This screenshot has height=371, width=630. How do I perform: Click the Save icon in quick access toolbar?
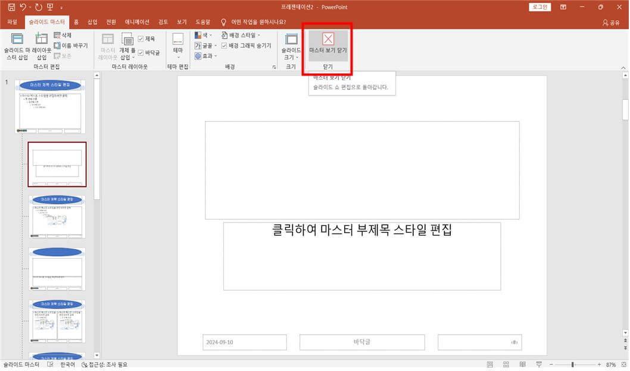click(x=11, y=7)
